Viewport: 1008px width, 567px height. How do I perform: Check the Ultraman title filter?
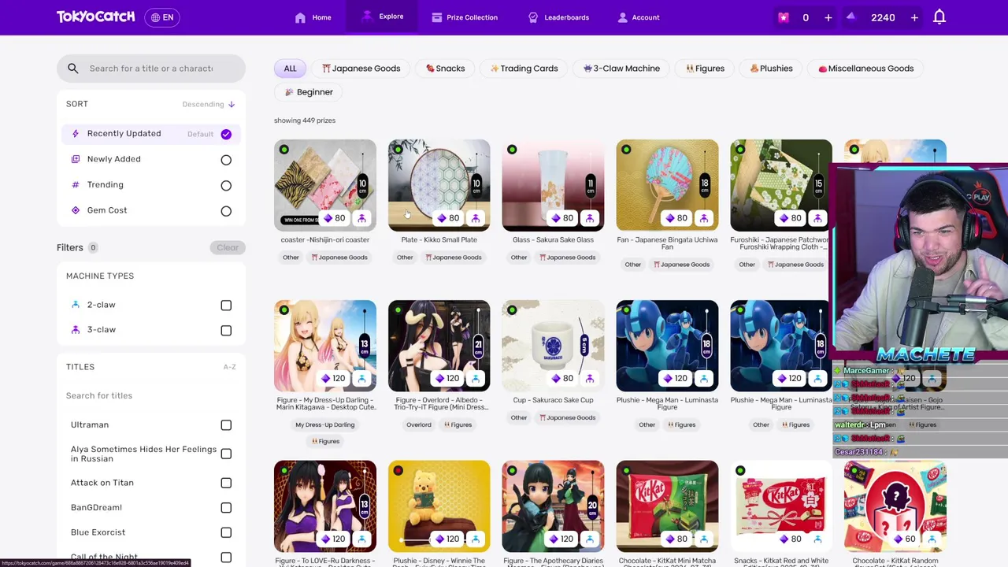226,425
